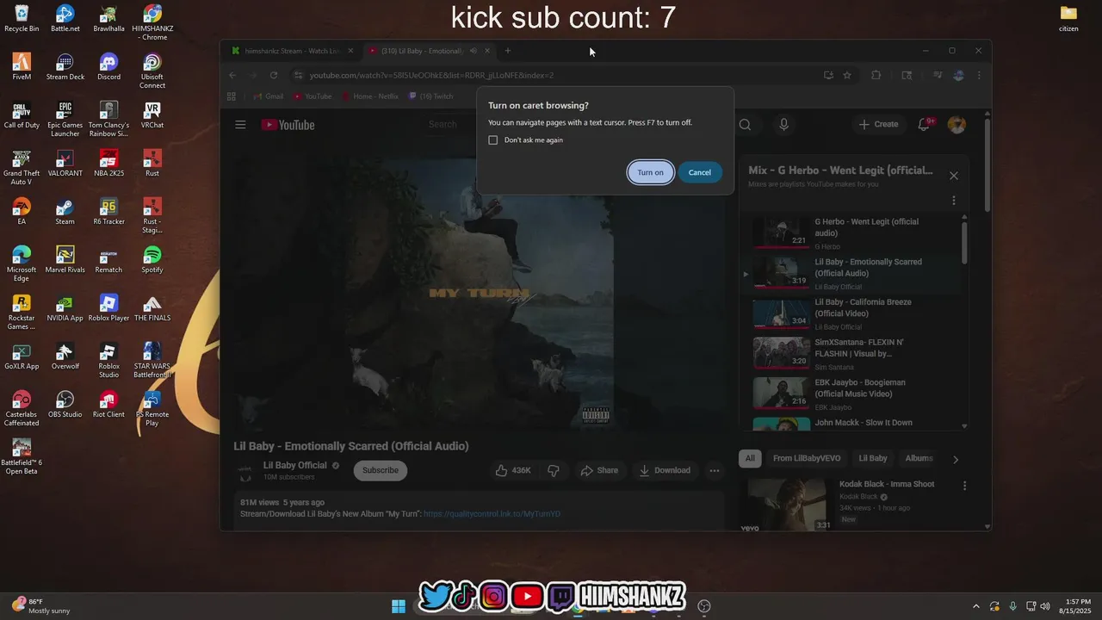Open Steam desktop shortcut
Viewport: 1102px width, 620px height.
[65, 212]
